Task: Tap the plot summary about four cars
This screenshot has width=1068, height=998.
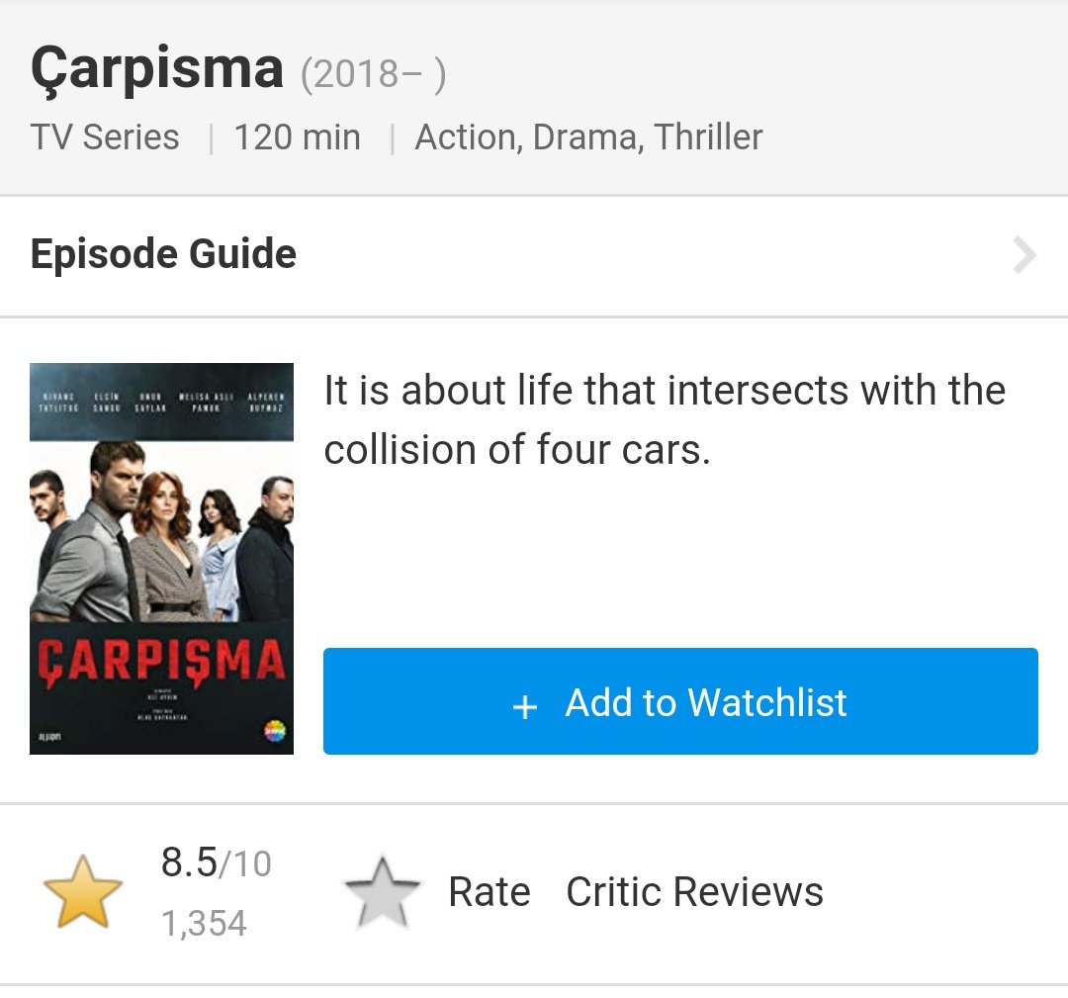Action: pyautogui.click(x=665, y=420)
